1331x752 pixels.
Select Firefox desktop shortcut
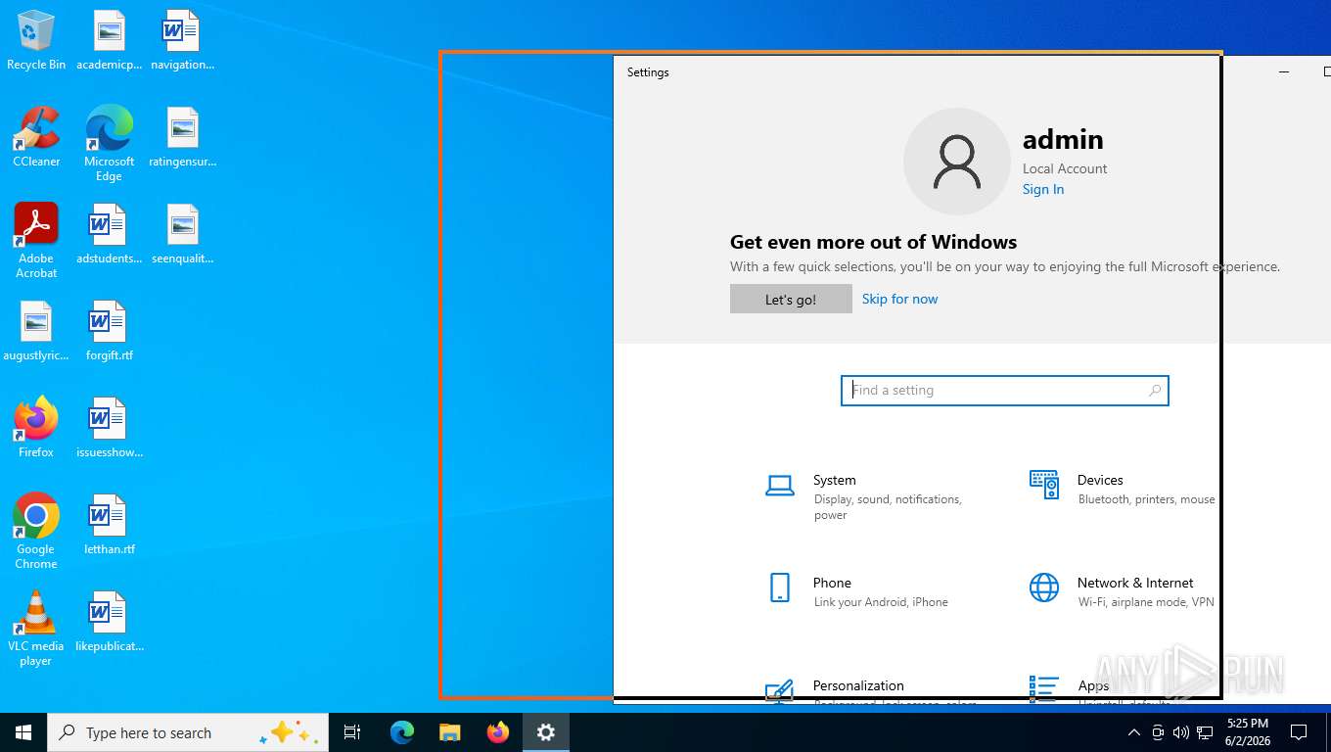coord(36,428)
